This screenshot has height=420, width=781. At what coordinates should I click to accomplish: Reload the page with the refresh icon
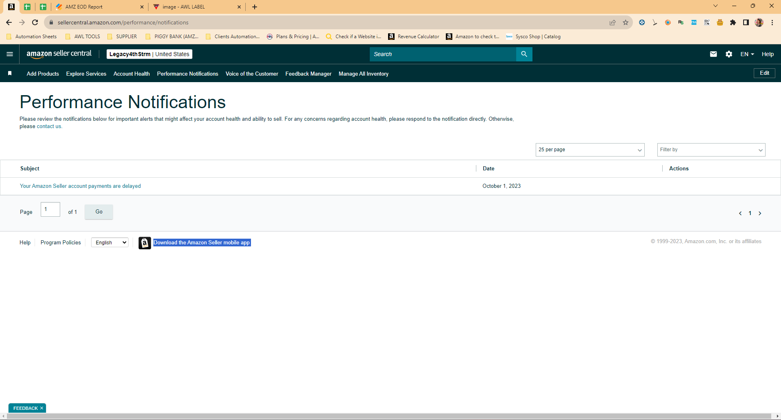[x=35, y=22]
